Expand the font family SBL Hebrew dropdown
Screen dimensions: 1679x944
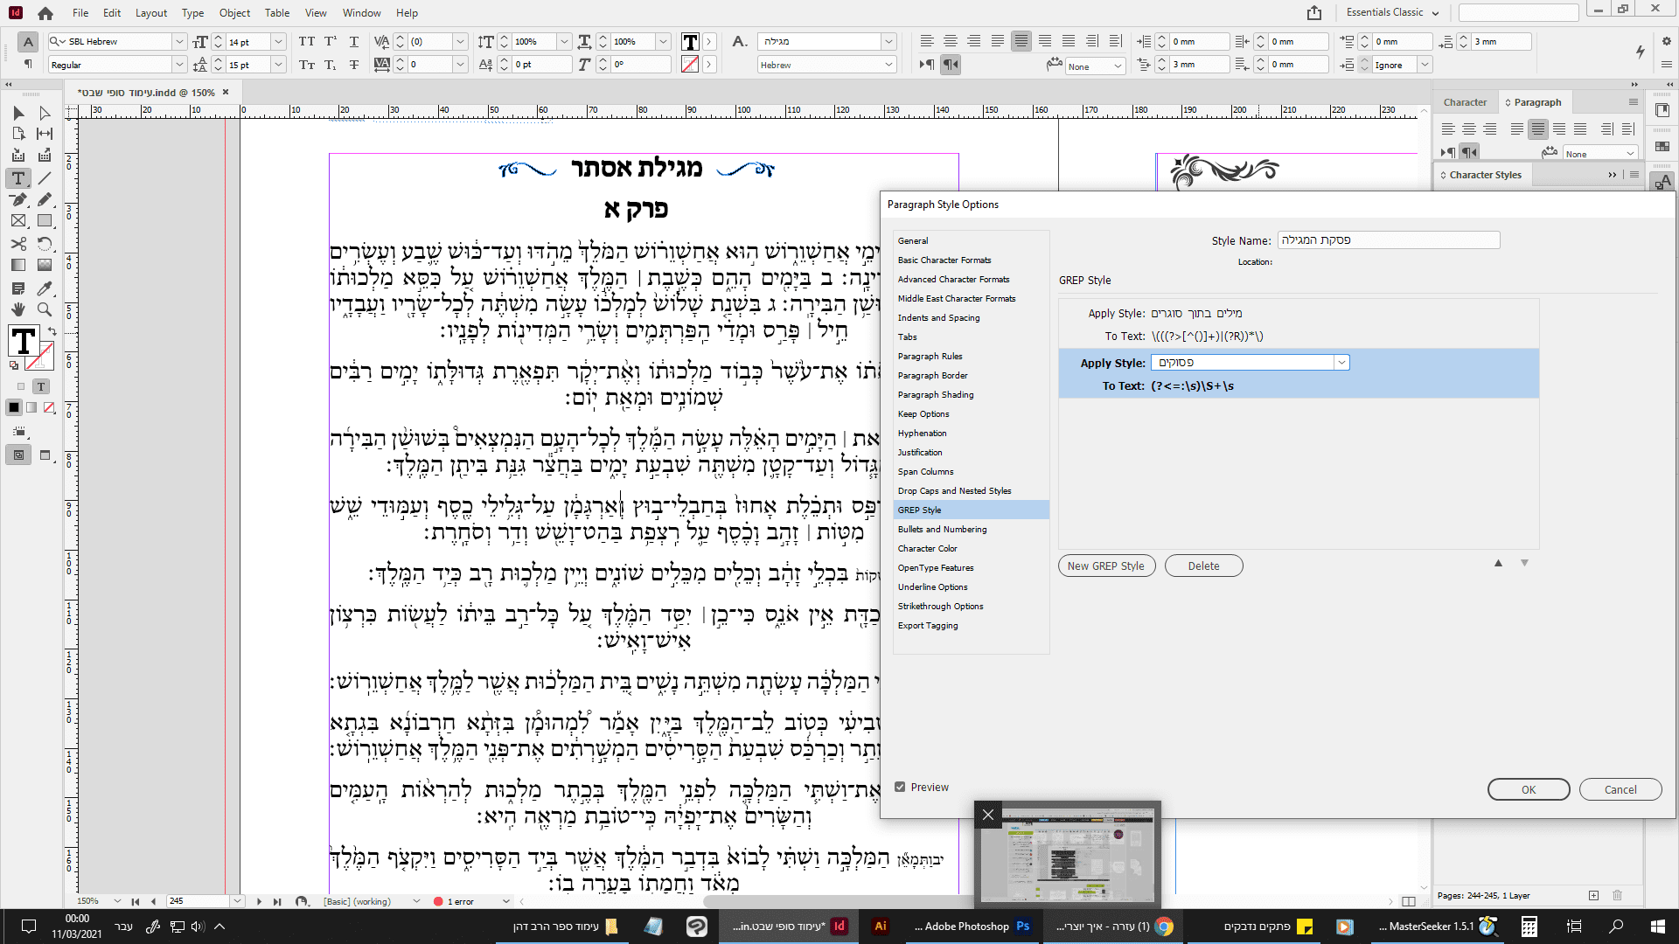pyautogui.click(x=179, y=41)
